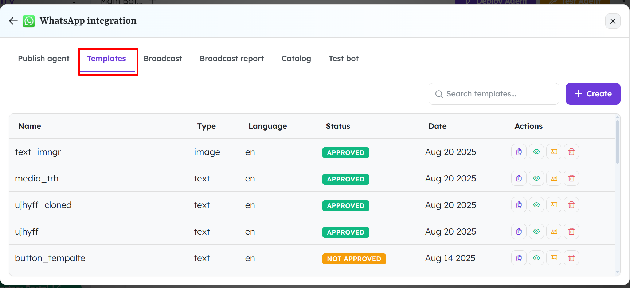Go back using the left arrow icon
Image resolution: width=630 pixels, height=288 pixels.
click(13, 21)
